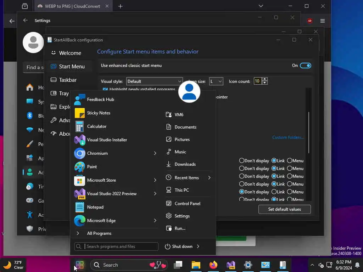Screen dimensions: 363x272
Task: Open the Icon size dropdown
Action: pyautogui.click(x=216, y=81)
